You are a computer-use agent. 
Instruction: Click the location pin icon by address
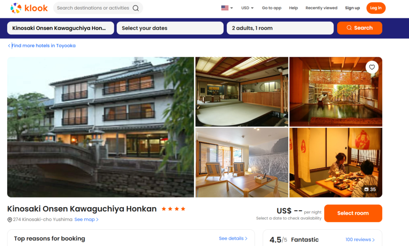coord(10,220)
